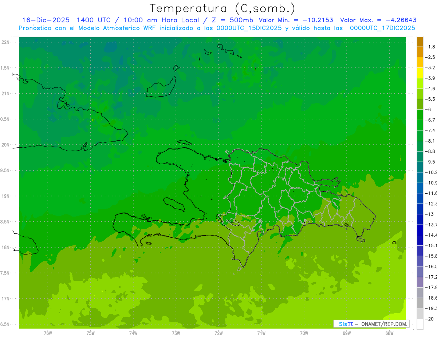This screenshot has width=437, height=338.
Task: Click the '74W' longitude label
Action: 133,333
